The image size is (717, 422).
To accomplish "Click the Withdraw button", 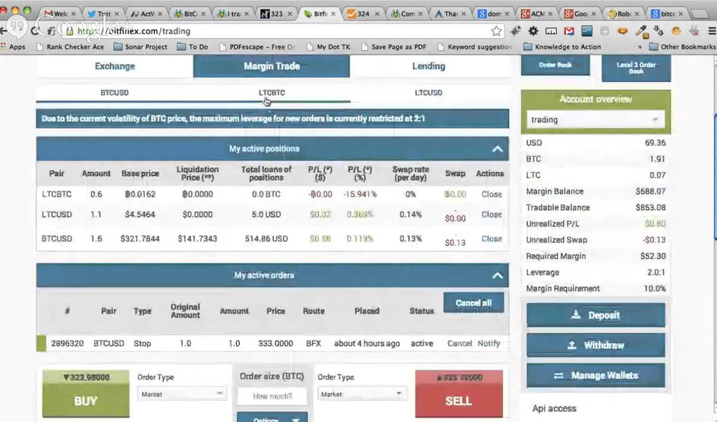I will 596,345.
